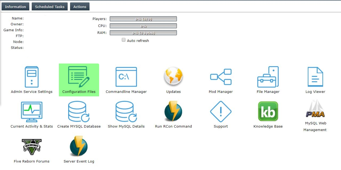Click the CPU usage progress bar
Screen dimensions: 341x170
[x=143, y=26]
